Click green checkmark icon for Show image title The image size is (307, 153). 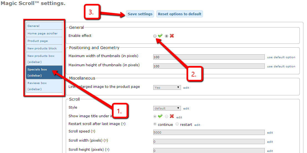160,116
